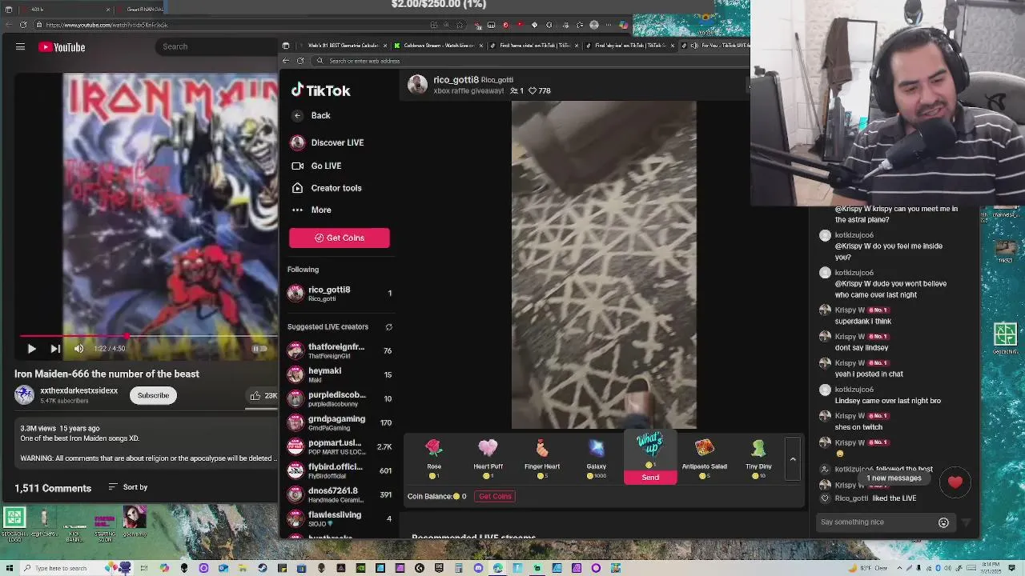Screen dimensions: 1025x576
Task: Click the YouTube Search box
Action: tap(216, 46)
